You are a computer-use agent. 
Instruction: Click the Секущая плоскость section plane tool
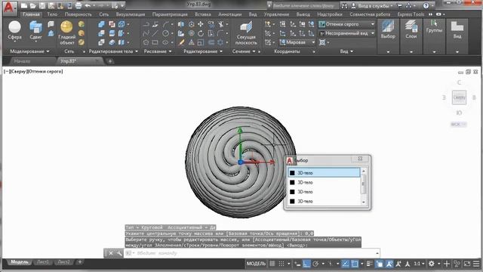[246, 33]
